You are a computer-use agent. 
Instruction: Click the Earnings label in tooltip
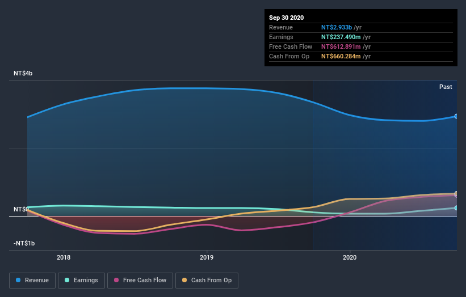tap(281, 37)
